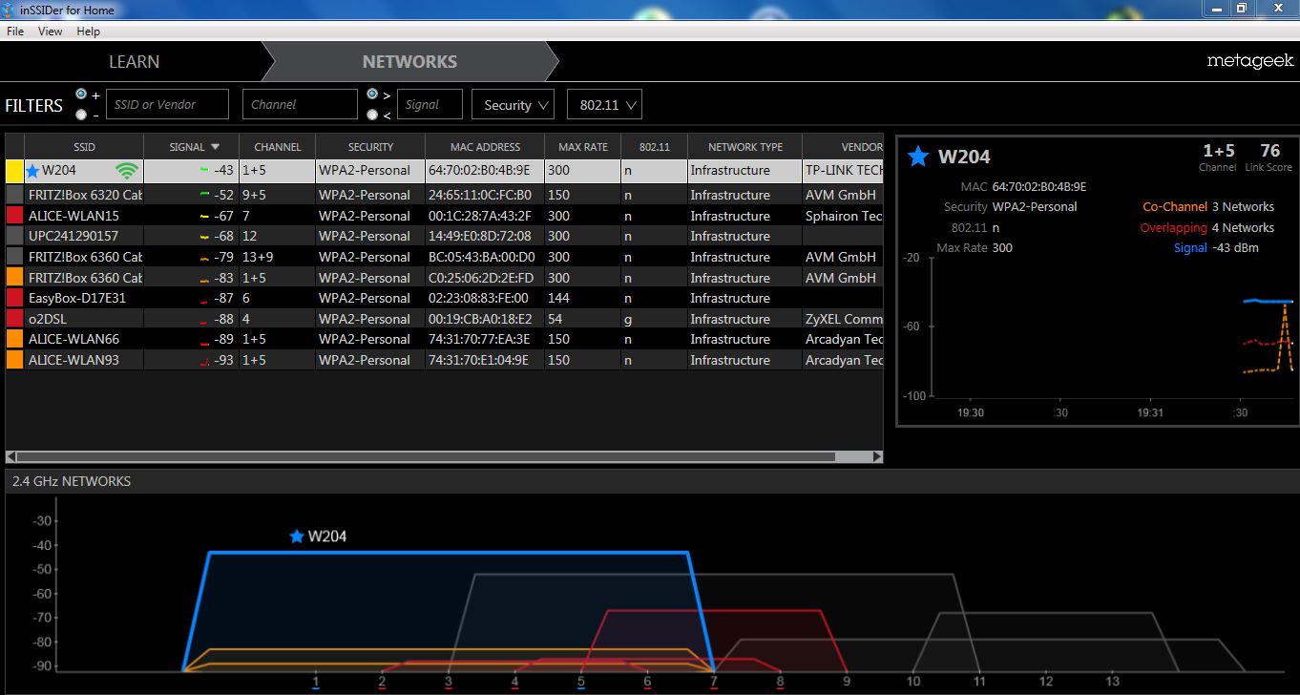Click the VENDOR column header

point(844,147)
